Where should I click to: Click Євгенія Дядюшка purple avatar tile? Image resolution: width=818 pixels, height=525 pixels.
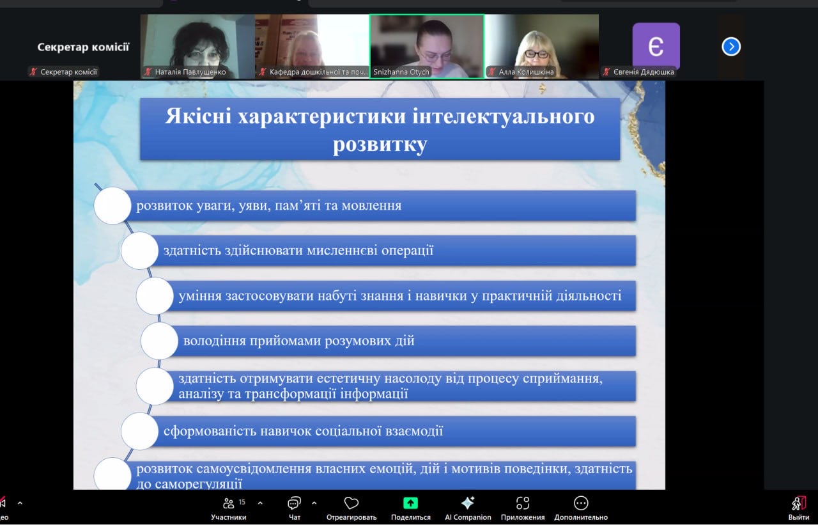(656, 46)
